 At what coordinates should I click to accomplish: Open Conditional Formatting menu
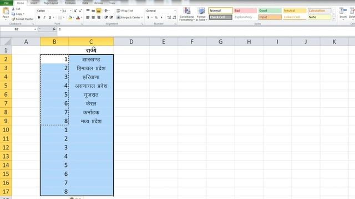point(187,14)
